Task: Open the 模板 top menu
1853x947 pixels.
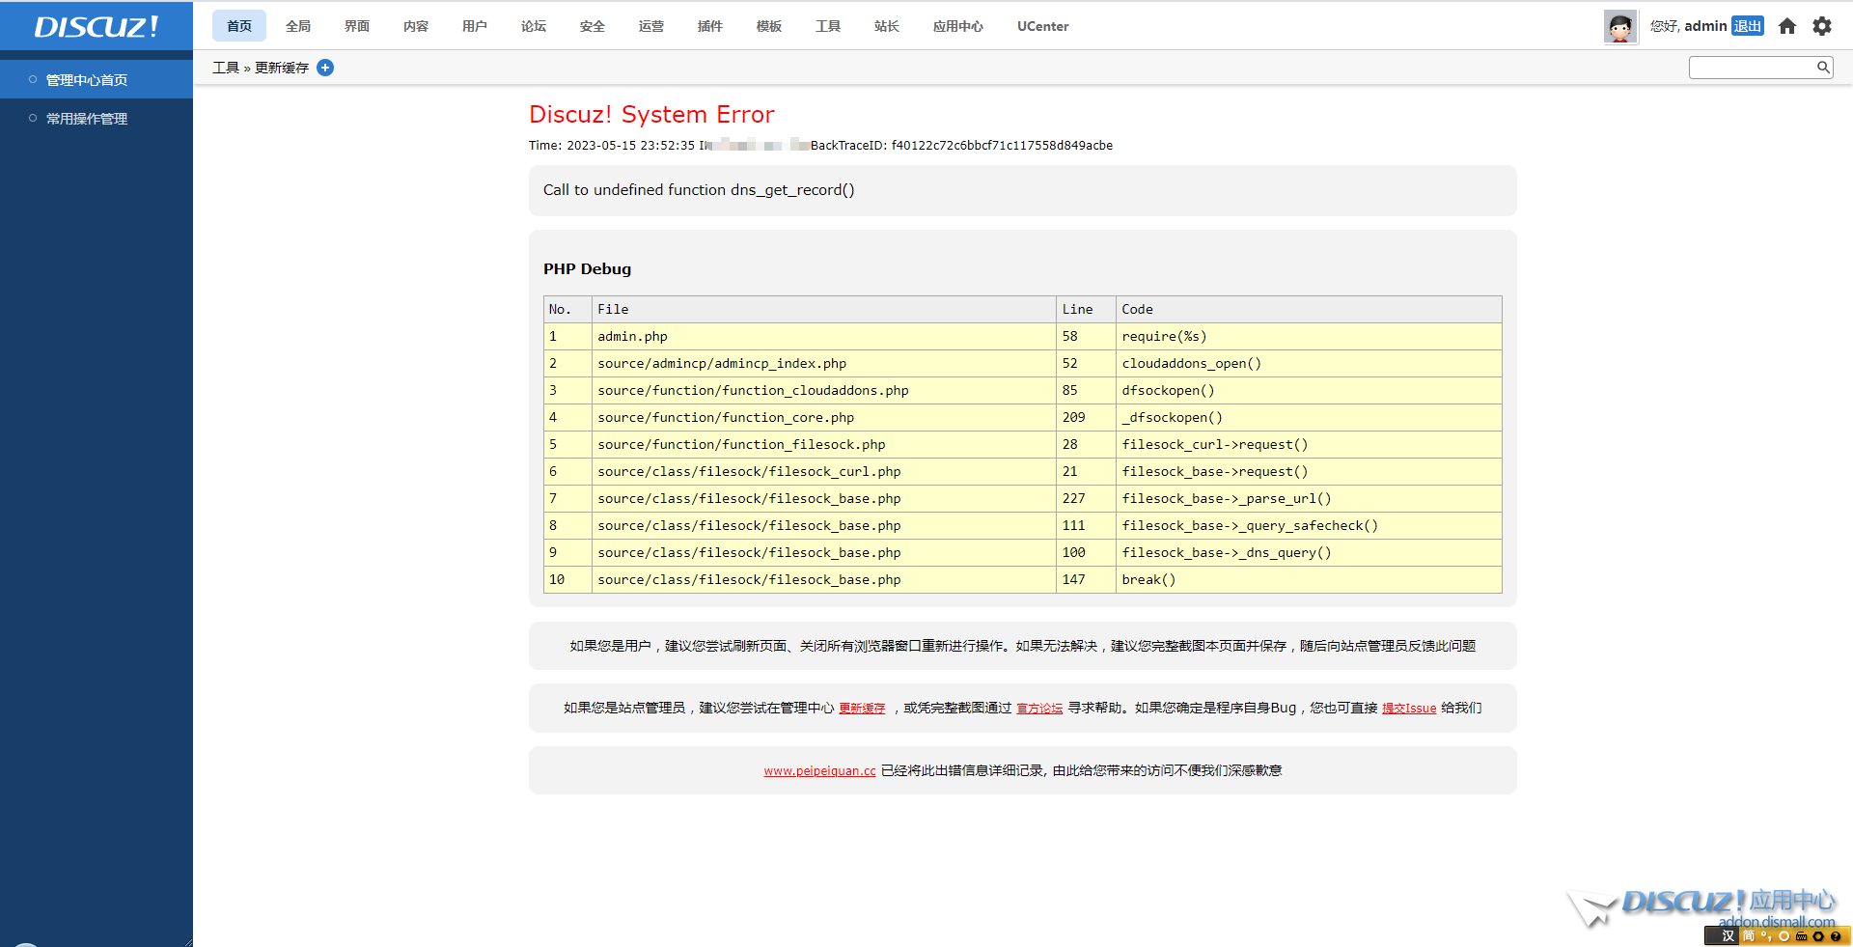Action: [769, 26]
